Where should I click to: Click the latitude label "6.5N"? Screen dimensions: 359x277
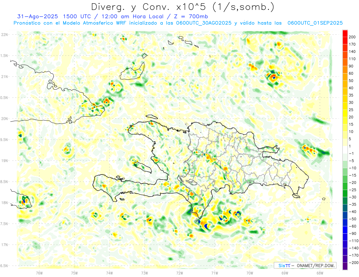click(x=4, y=266)
